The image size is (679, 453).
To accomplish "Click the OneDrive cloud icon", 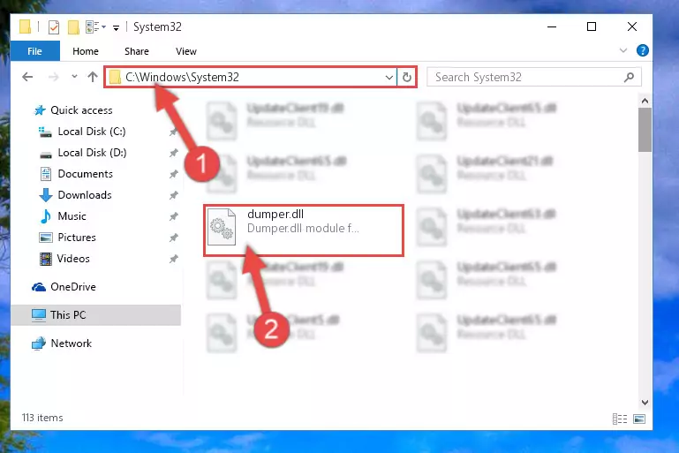I will pyautogui.click(x=39, y=287).
